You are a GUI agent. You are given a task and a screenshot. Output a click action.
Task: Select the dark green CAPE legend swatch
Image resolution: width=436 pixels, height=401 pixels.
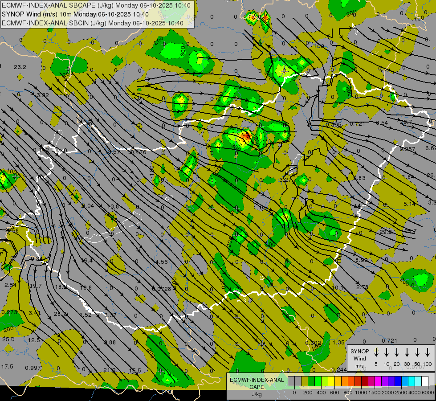pyautogui.click(x=311, y=381)
